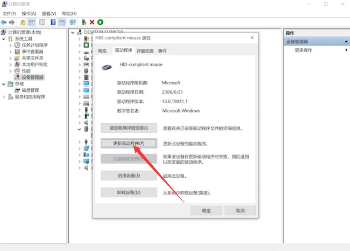Viewport: 350px width, 251px height.
Task: Click the 更新驱动程序(P) button
Action: 129,143
